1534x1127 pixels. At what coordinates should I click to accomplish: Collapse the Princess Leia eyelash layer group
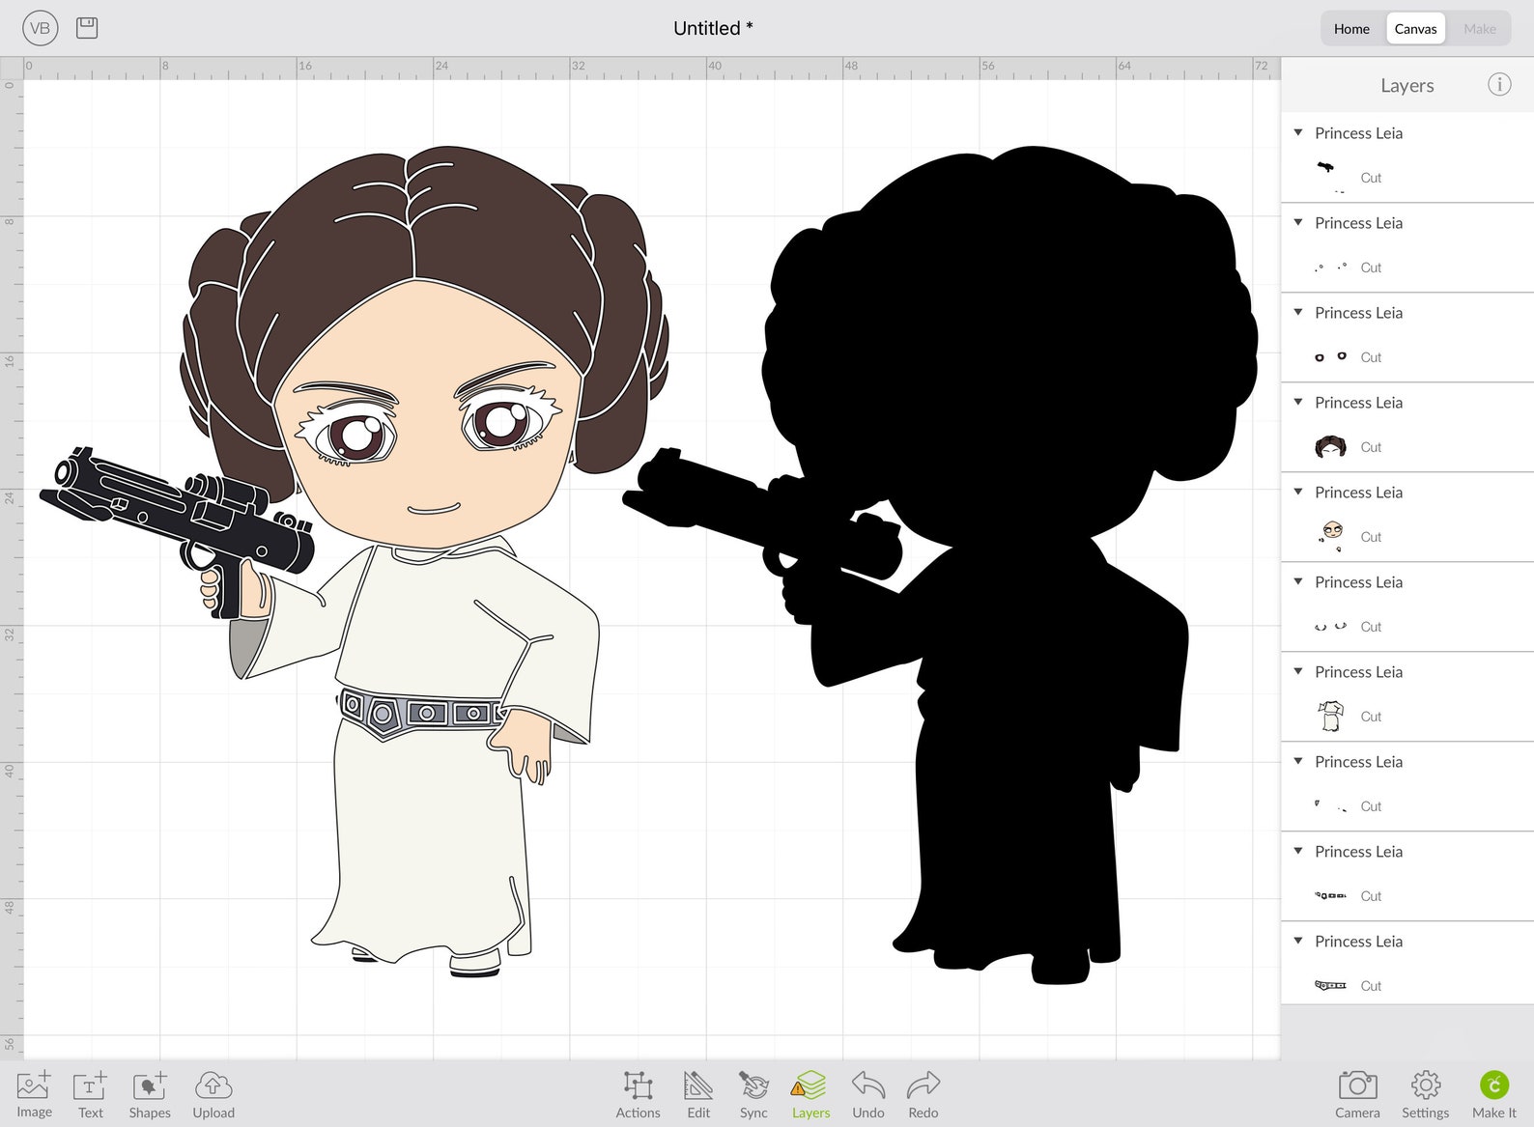(x=1298, y=581)
